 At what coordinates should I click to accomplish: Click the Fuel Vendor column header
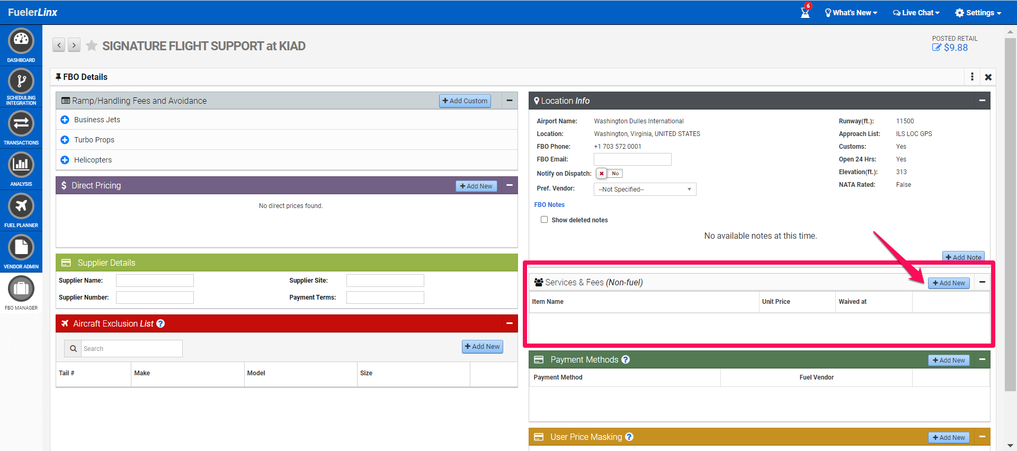click(x=816, y=377)
